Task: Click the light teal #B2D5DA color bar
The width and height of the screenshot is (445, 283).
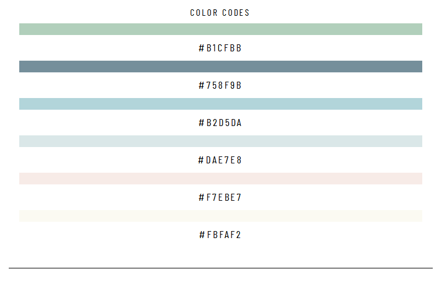Action: 220,104
